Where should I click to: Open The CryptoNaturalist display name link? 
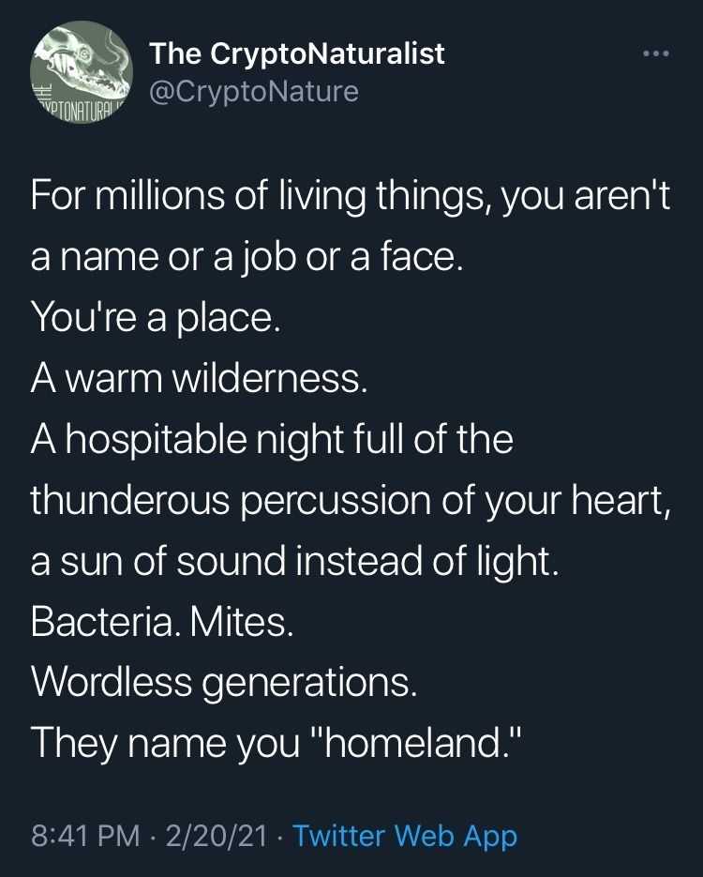click(297, 54)
